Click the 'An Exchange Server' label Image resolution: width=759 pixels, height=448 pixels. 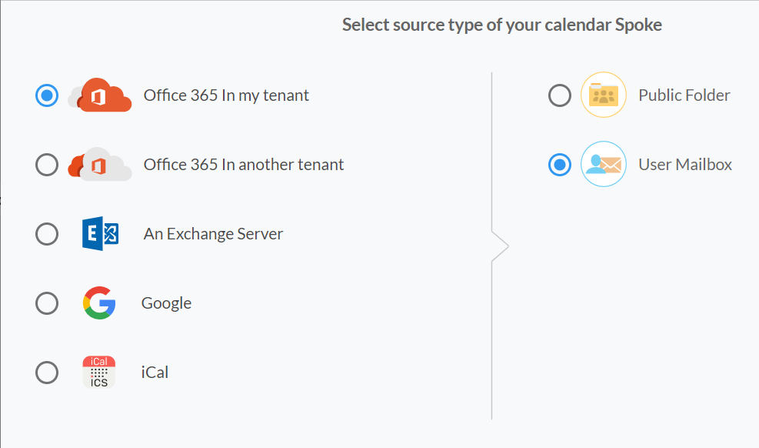point(213,234)
